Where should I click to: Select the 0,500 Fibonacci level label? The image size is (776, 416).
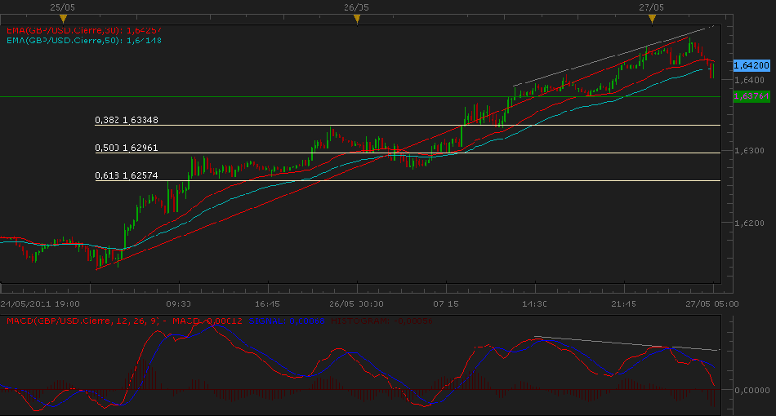tap(127, 148)
